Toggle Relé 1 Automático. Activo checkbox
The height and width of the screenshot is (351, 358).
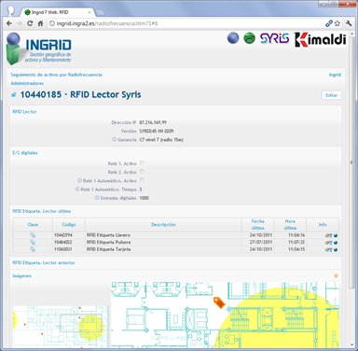tap(142, 180)
